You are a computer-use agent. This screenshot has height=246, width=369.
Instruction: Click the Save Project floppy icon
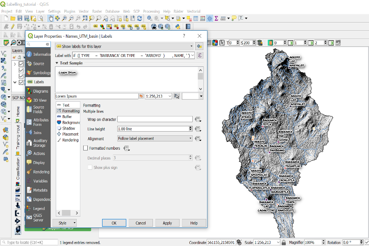pyautogui.click(x=20, y=18)
